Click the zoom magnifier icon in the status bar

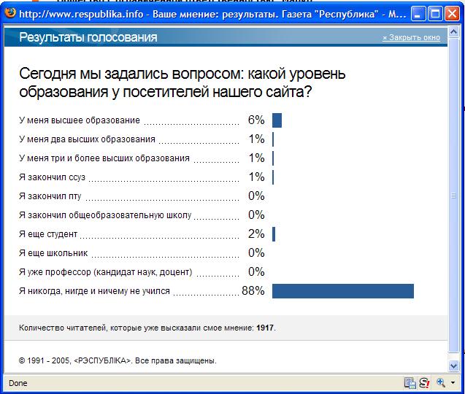pos(440,382)
